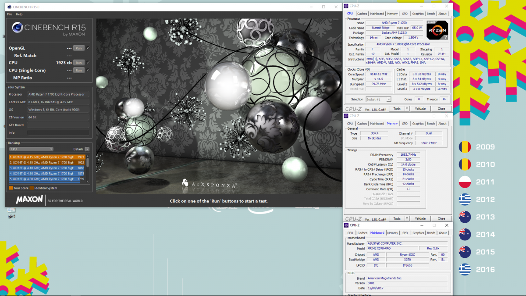The width and height of the screenshot is (526, 296).
Task: Click Validate in CPU-Z memory window
Action: [420, 218]
